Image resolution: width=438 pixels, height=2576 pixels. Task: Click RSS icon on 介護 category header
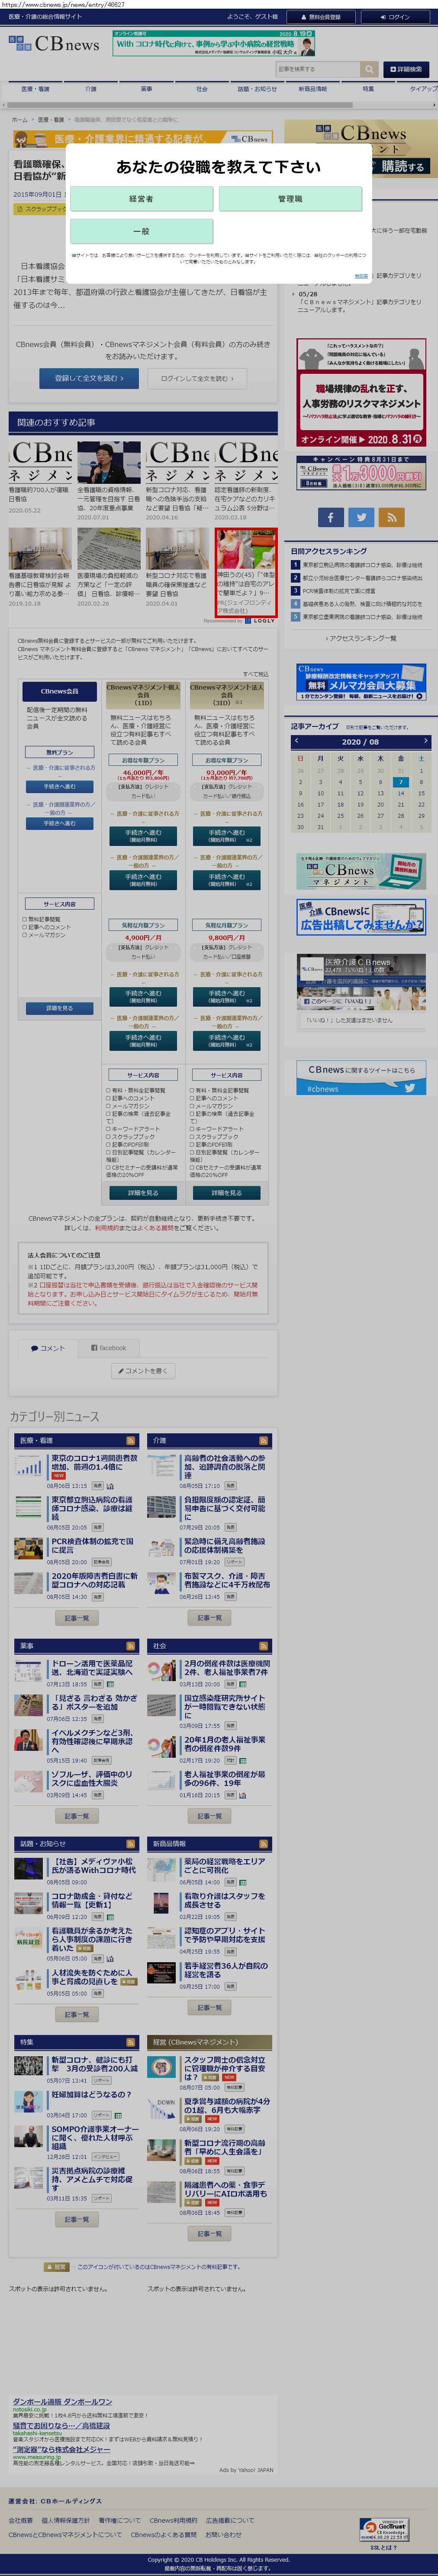click(264, 1441)
